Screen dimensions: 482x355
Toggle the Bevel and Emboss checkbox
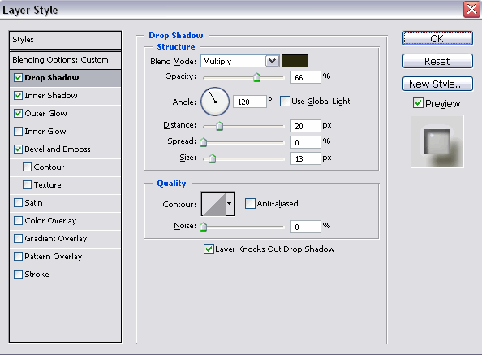pyautogui.click(x=18, y=149)
